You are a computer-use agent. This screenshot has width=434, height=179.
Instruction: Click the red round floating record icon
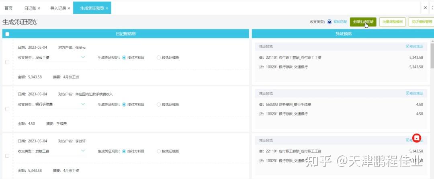tap(417, 138)
